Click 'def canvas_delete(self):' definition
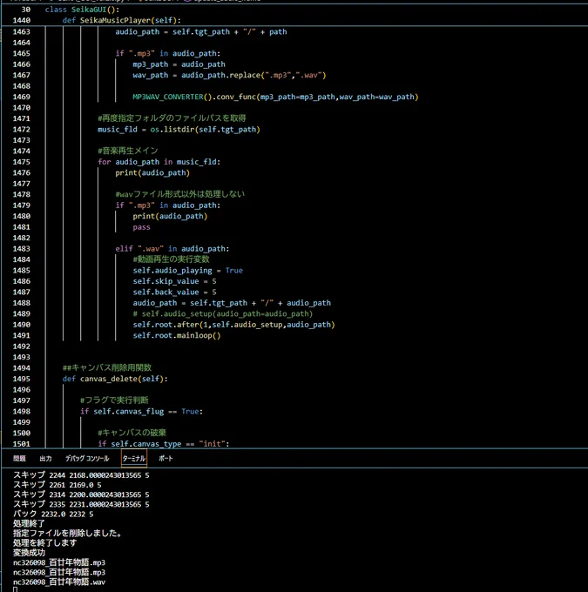Viewport: 588px width, 592px height. coord(115,379)
